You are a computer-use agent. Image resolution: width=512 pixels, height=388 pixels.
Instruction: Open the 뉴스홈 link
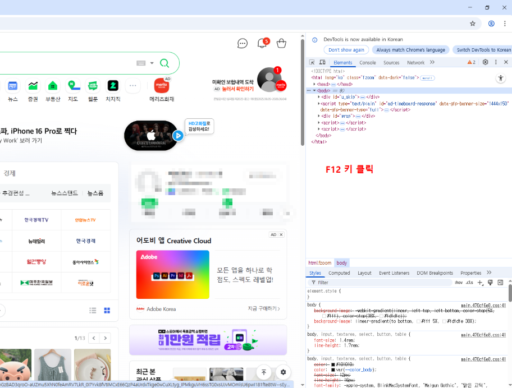click(x=95, y=193)
